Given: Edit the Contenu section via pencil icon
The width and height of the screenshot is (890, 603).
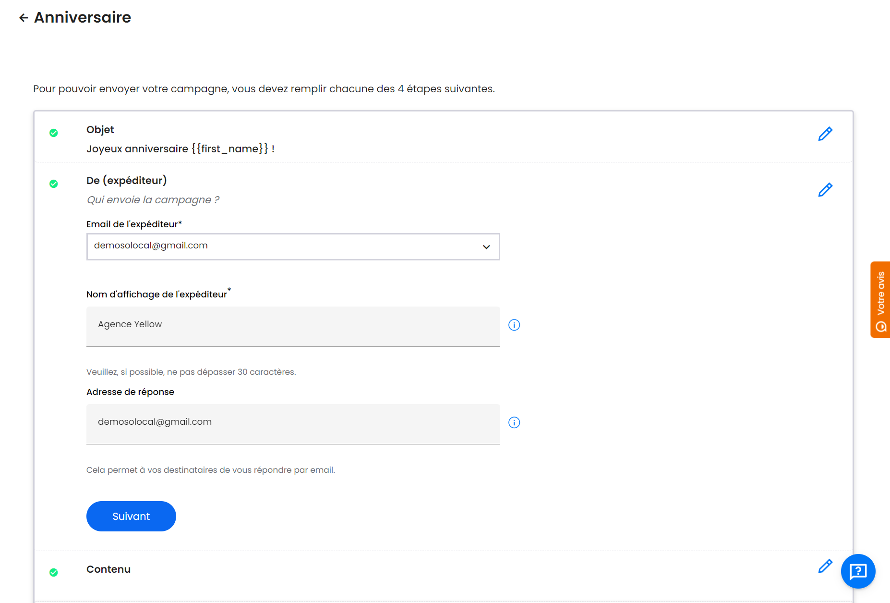Looking at the screenshot, I should [825, 566].
